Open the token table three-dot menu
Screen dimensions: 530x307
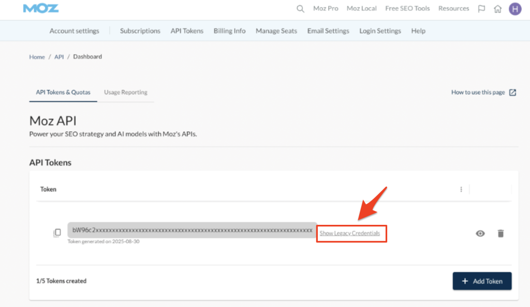coord(461,190)
